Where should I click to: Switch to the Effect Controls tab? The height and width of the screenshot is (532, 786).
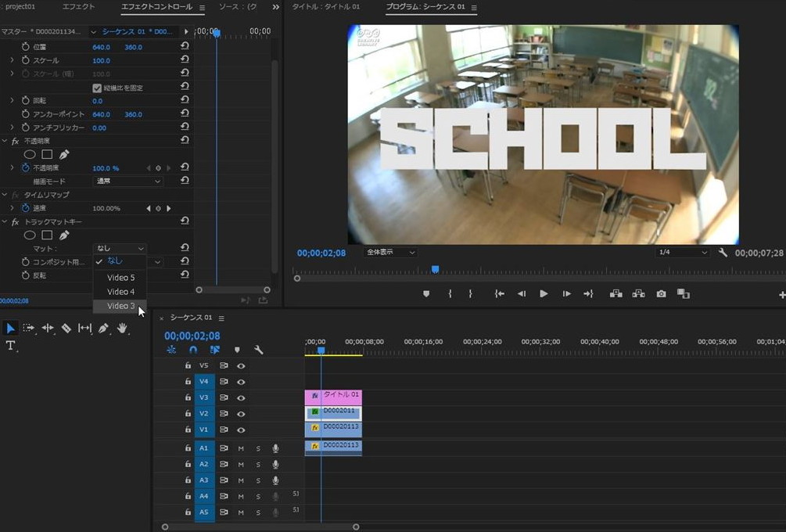[156, 7]
